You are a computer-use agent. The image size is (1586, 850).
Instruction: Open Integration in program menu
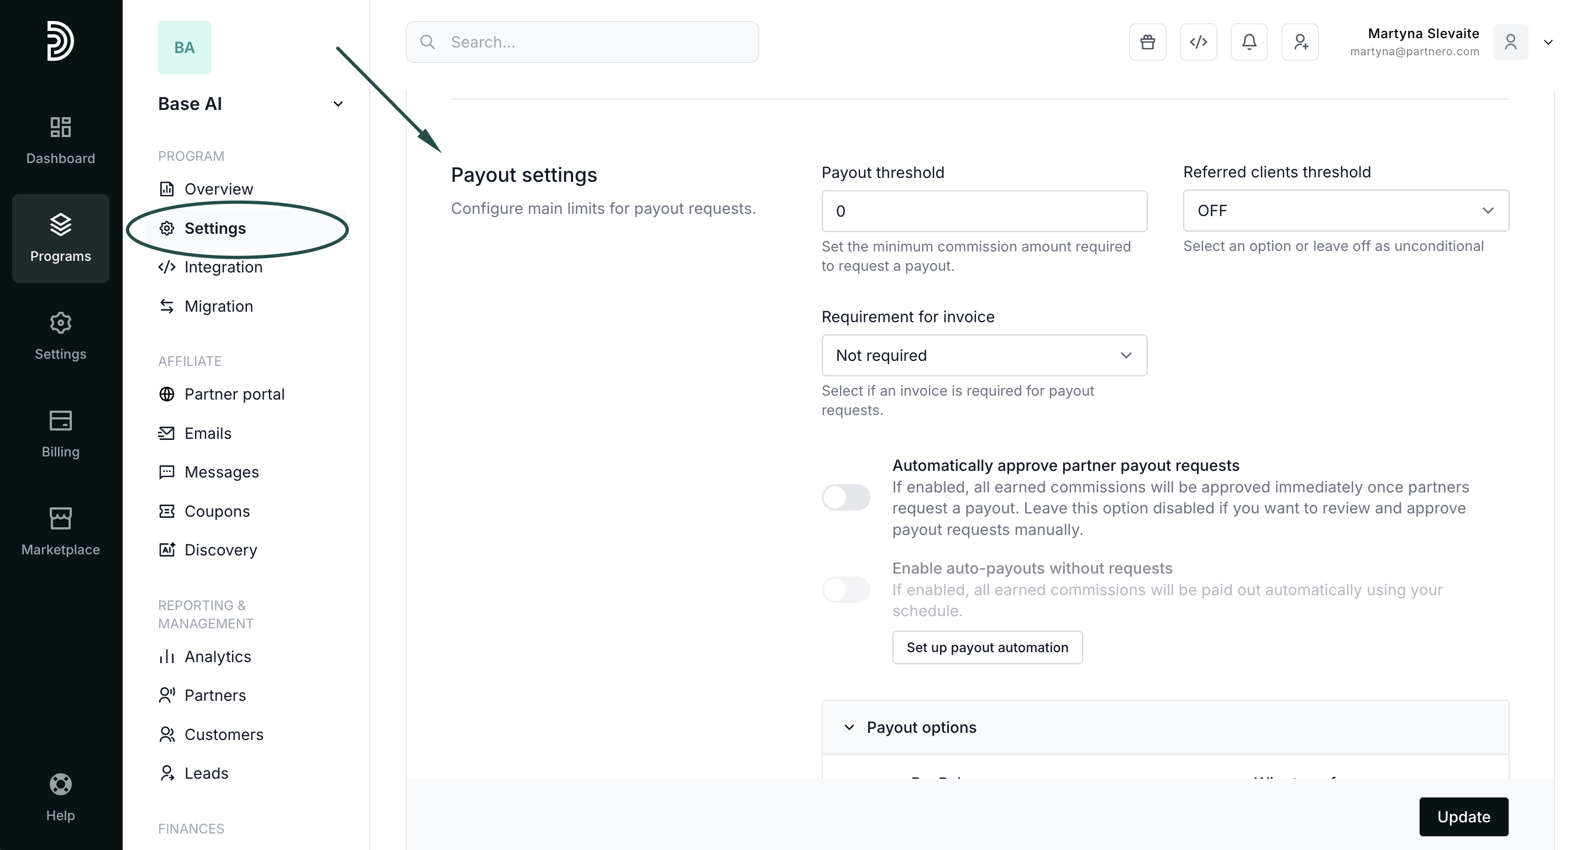tap(223, 267)
